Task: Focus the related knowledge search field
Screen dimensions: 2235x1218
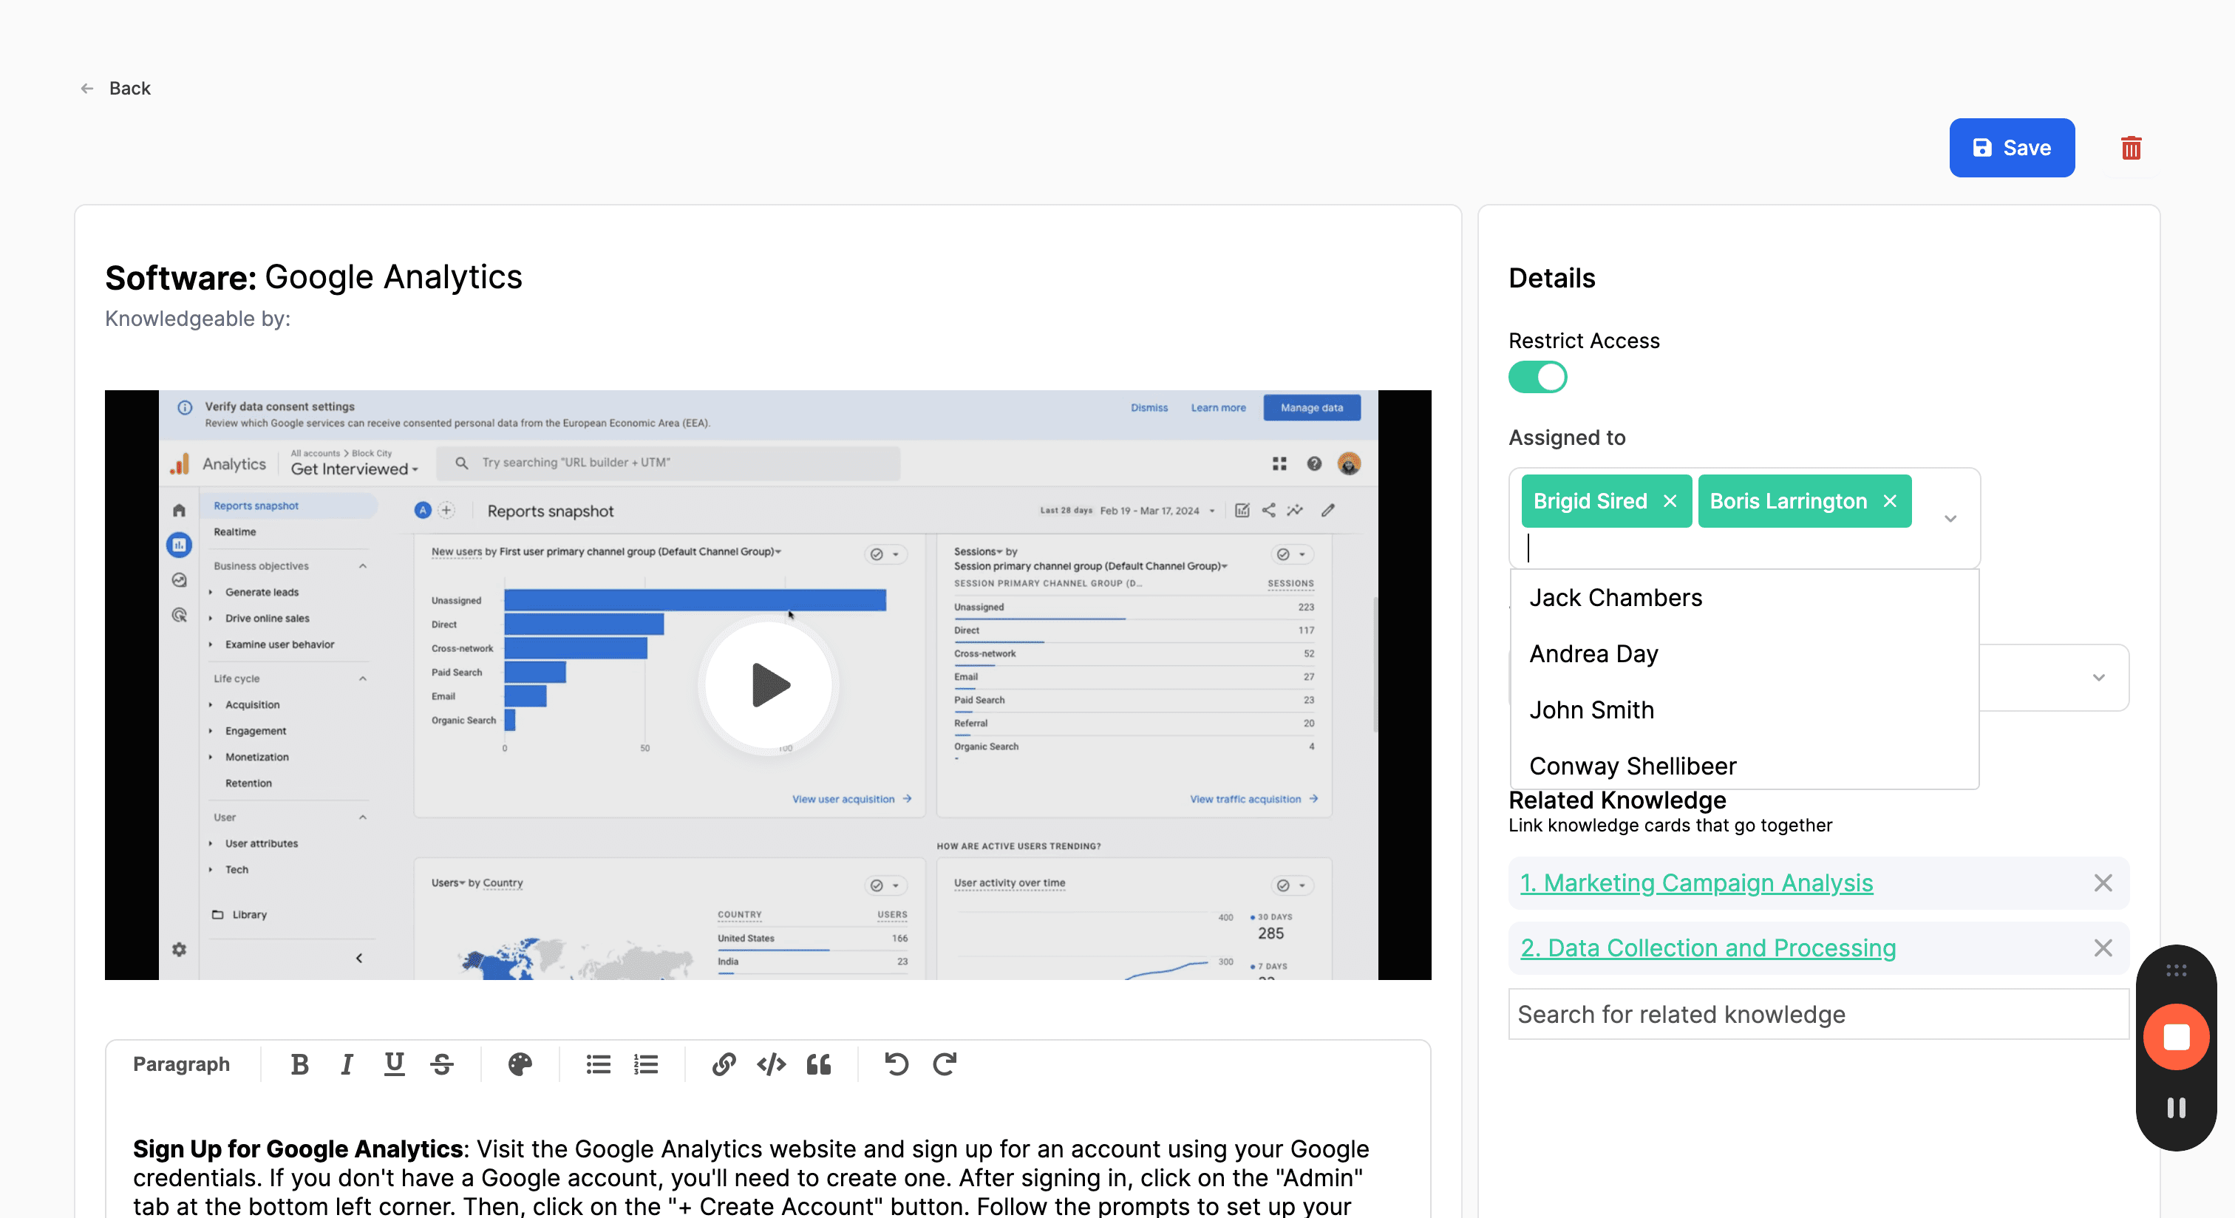Action: coord(1819,1014)
